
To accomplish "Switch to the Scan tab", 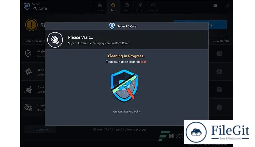I will (x=113, y=7).
